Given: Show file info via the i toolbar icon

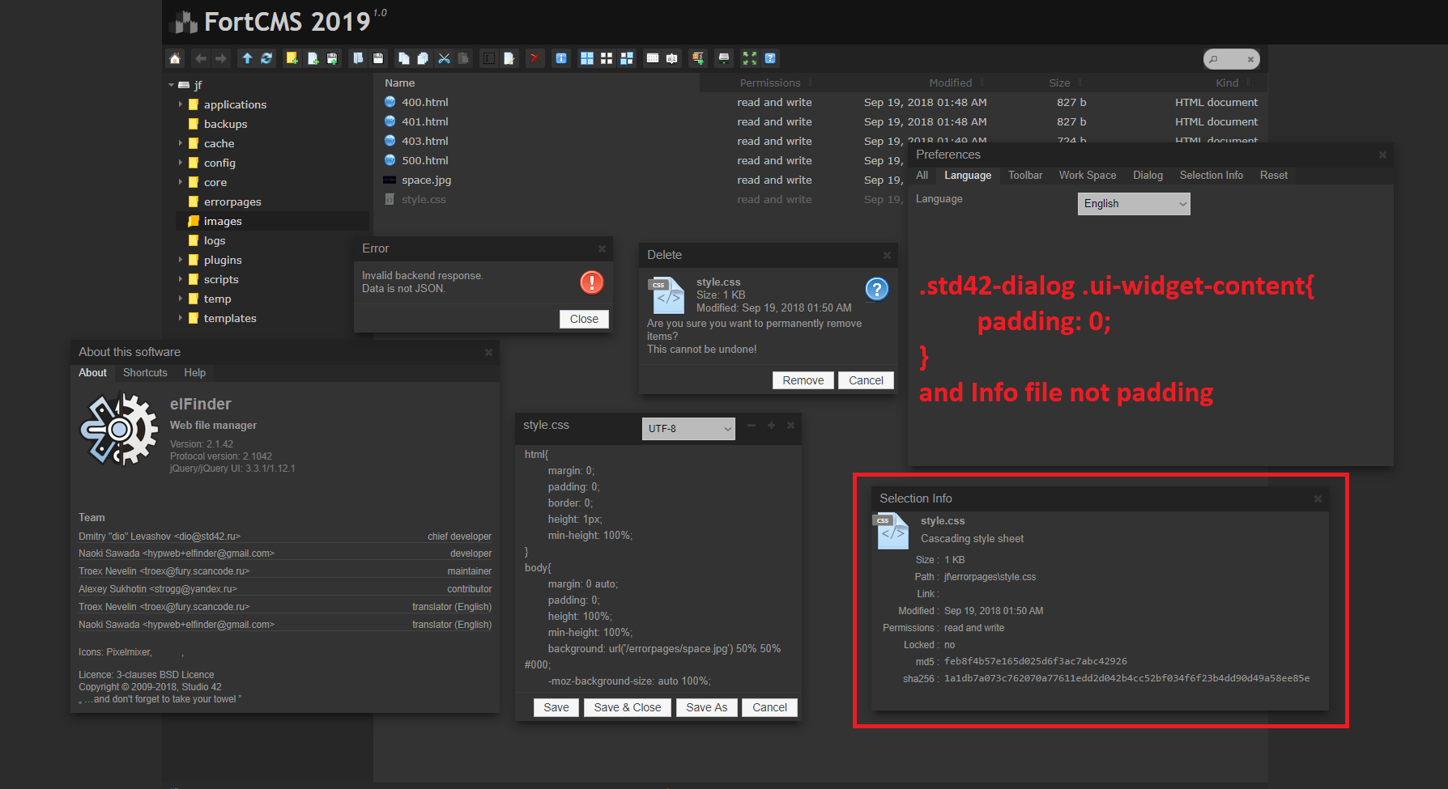Looking at the screenshot, I should tap(561, 58).
